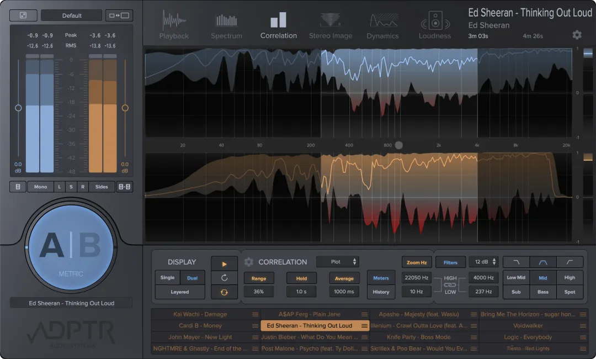This screenshot has height=359, width=596.
Task: Edit the 237 Hz filter low value
Action: (x=483, y=292)
